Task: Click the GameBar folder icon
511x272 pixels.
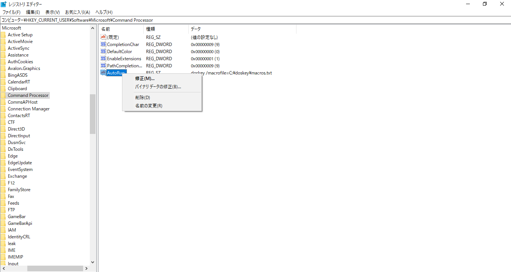Action: pyautogui.click(x=3, y=217)
